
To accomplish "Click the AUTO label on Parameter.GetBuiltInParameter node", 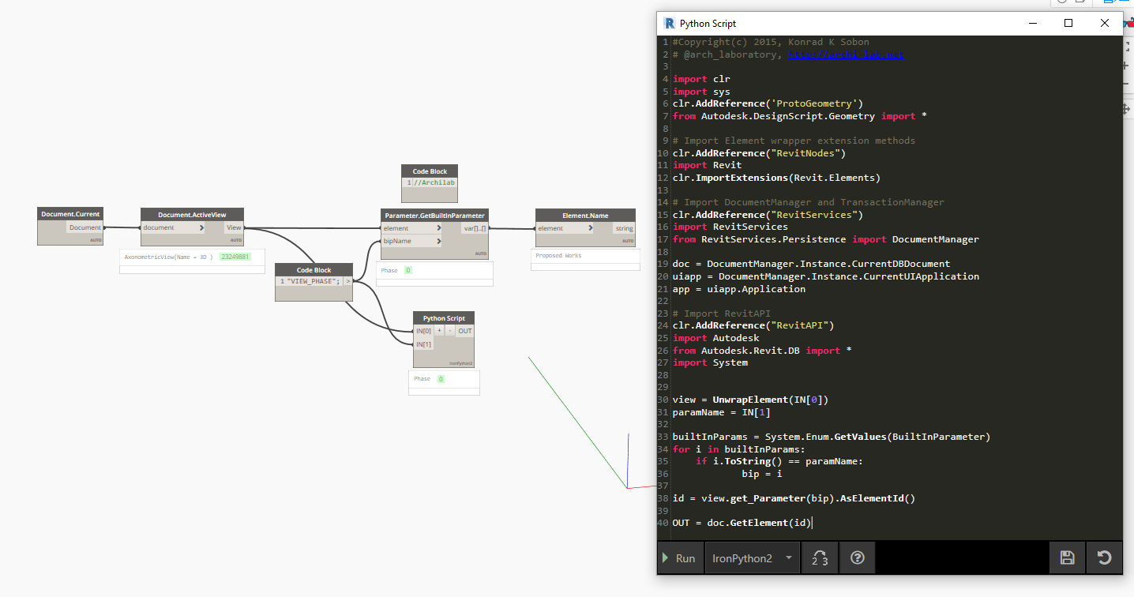I will 481,253.
